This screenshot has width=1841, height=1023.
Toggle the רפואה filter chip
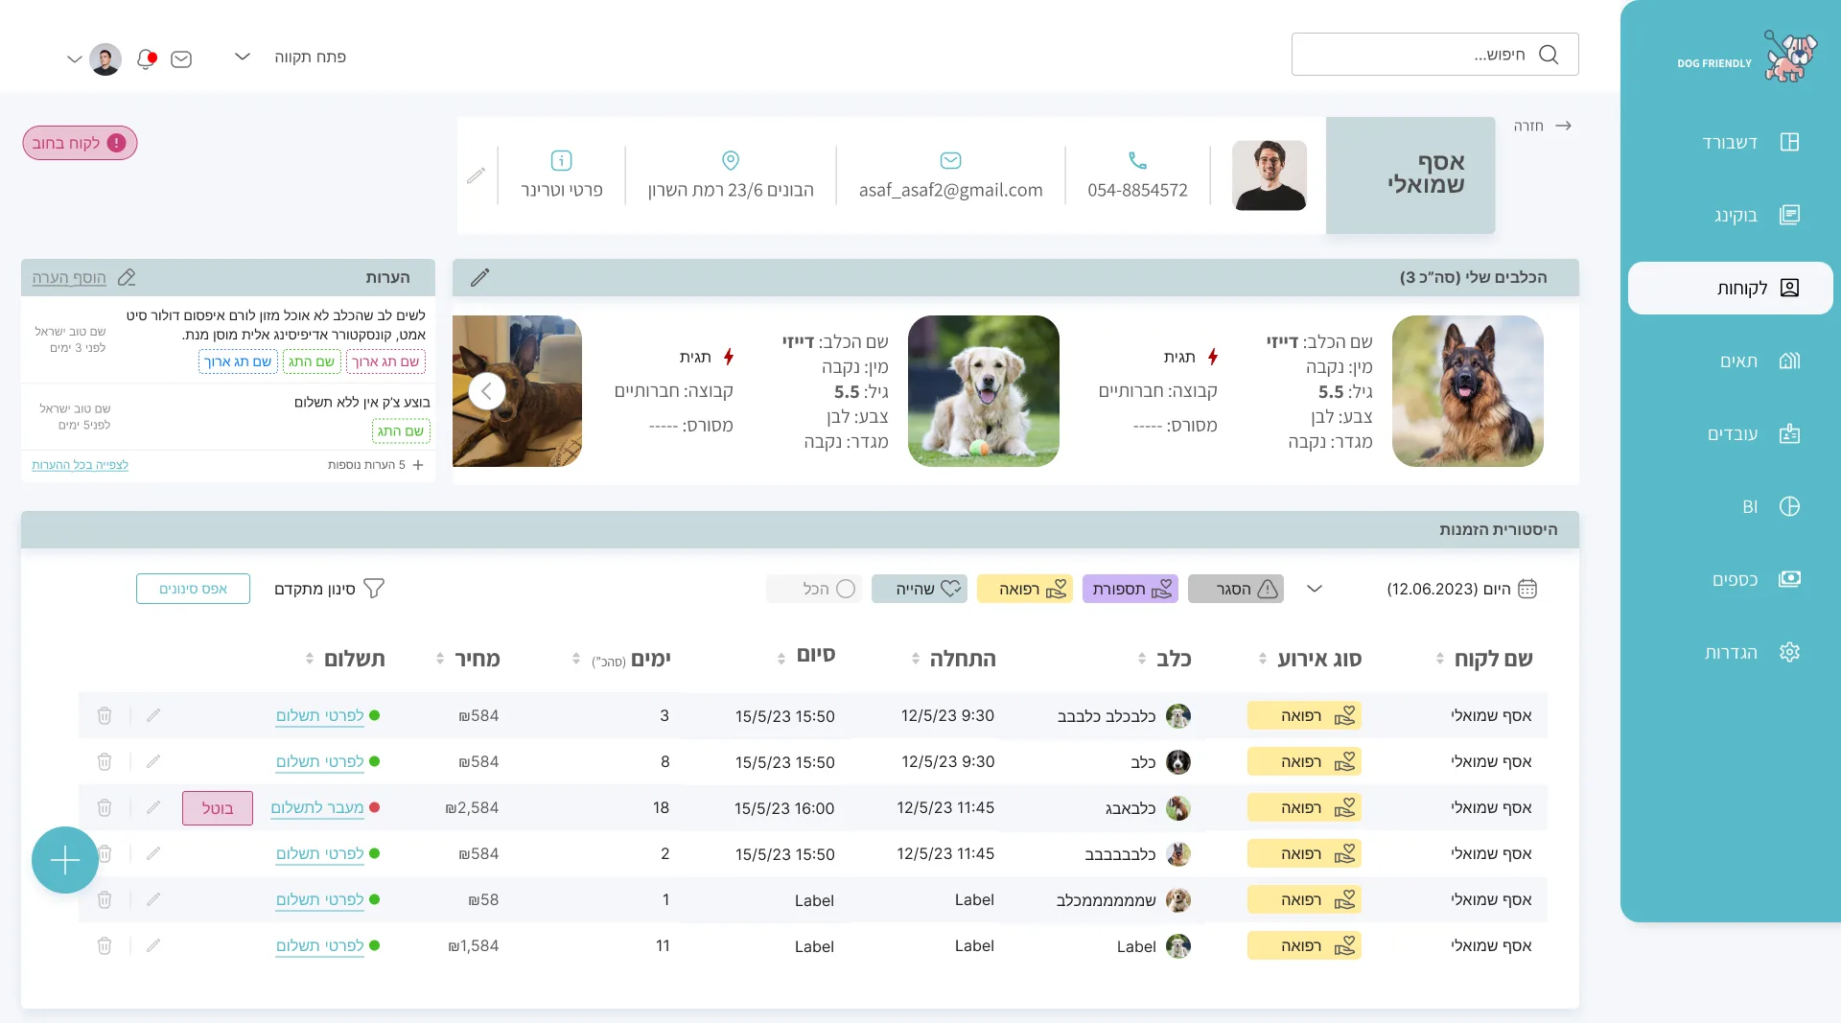1025,589
